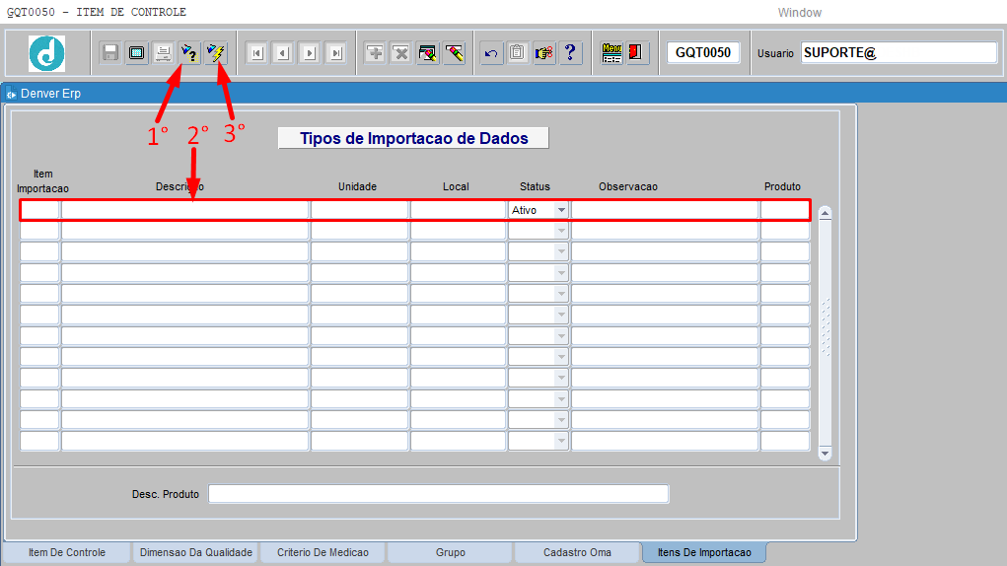Switch to the Grupo tab
This screenshot has height=566, width=1007.
click(450, 552)
